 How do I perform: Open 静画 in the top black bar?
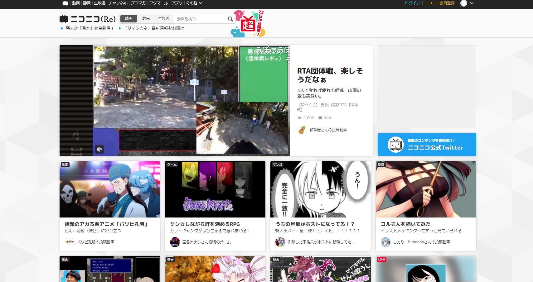pyautogui.click(x=87, y=3)
